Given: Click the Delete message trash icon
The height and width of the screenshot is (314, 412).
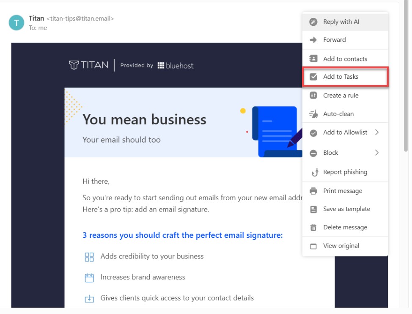Looking at the screenshot, I should (x=313, y=228).
